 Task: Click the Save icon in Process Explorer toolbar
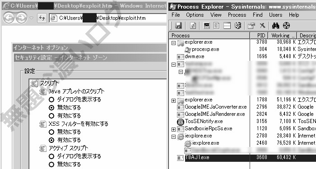(x=179, y=26)
